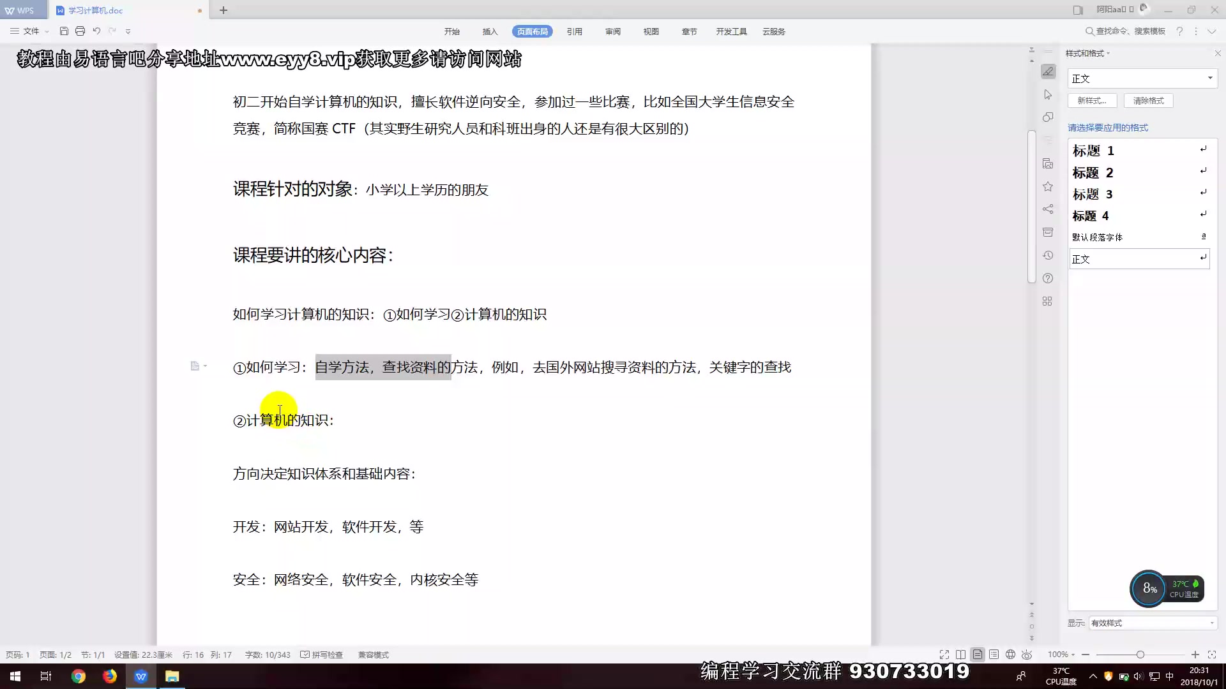Image resolution: width=1226 pixels, height=689 pixels.
Task: Select the 页面布局 ribbon tab
Action: point(532,31)
